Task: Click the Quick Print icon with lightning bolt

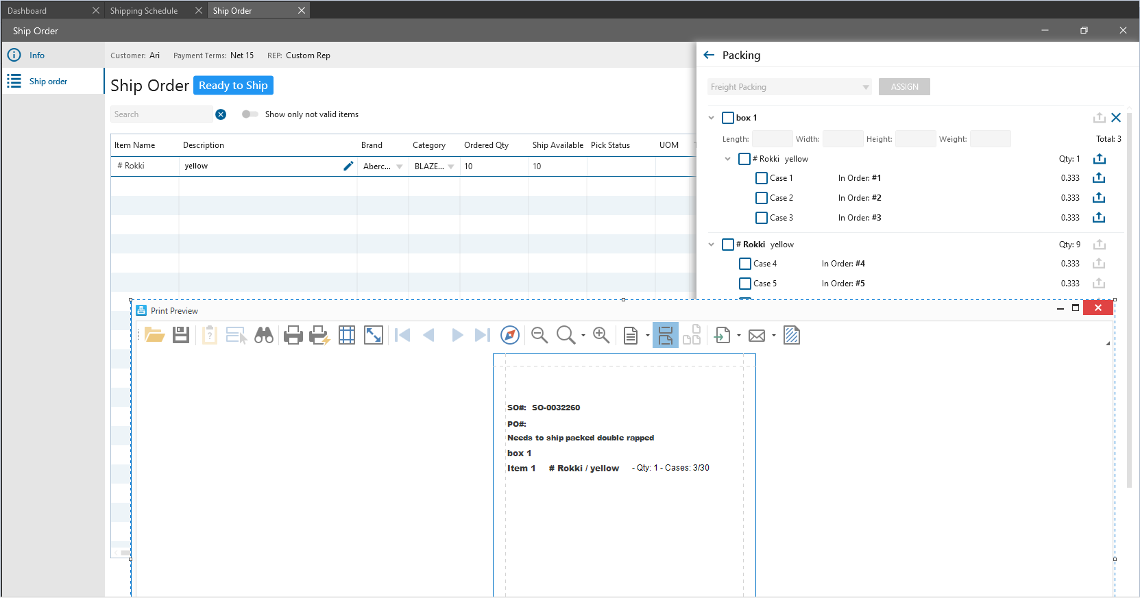Action: coord(319,335)
